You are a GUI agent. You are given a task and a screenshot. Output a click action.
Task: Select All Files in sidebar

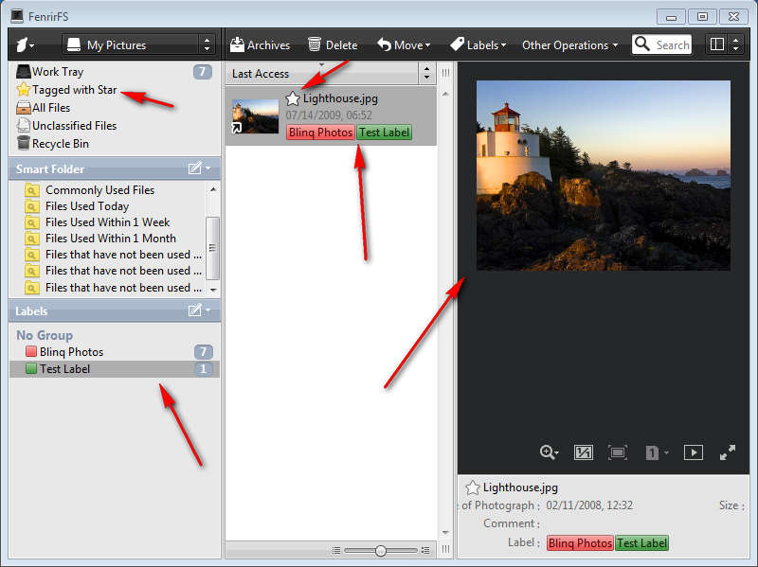(x=51, y=108)
